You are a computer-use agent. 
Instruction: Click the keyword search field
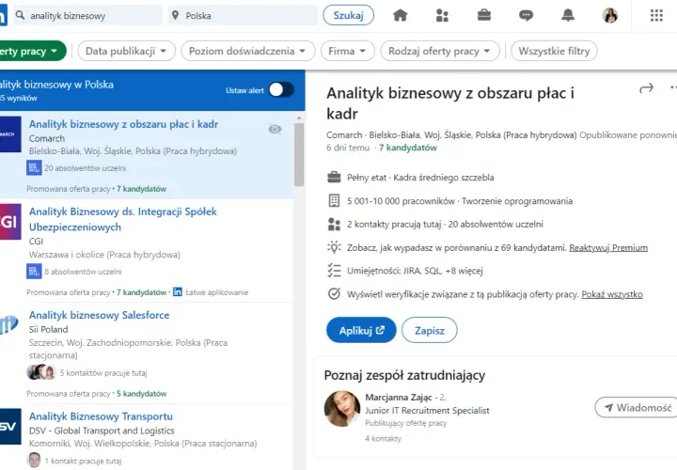click(x=87, y=16)
